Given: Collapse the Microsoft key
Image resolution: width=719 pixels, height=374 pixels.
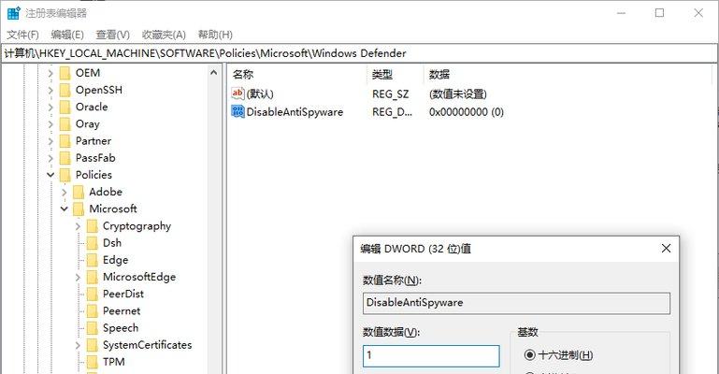Looking at the screenshot, I should [65, 209].
